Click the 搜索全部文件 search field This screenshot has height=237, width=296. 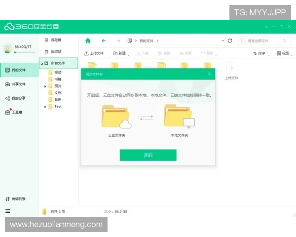tap(264, 40)
